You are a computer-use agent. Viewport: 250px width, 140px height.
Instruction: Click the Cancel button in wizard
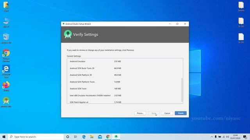[x=167, y=113]
